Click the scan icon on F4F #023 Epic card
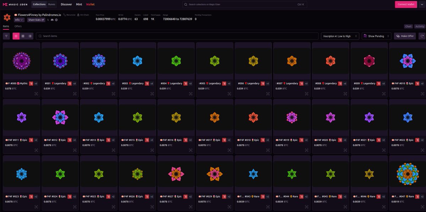The image size is (426, 212). coord(36,206)
